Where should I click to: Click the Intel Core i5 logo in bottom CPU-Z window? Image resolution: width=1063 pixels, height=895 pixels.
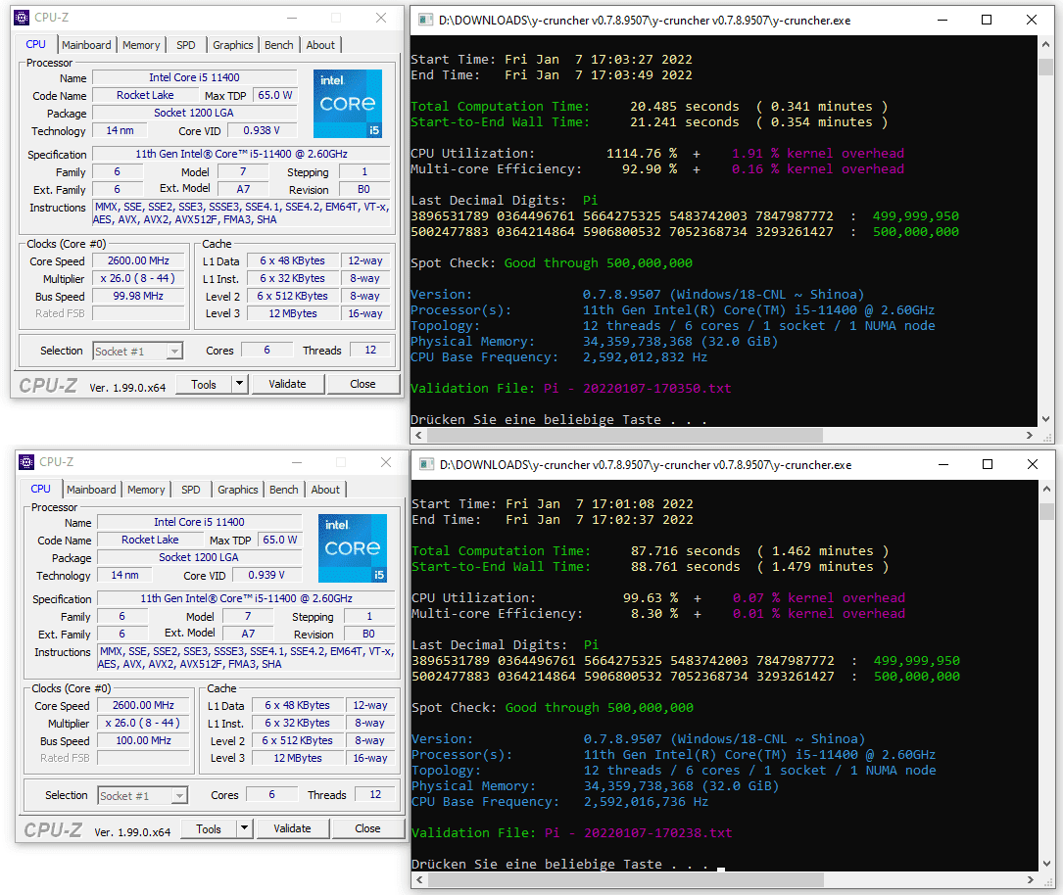[x=353, y=548]
